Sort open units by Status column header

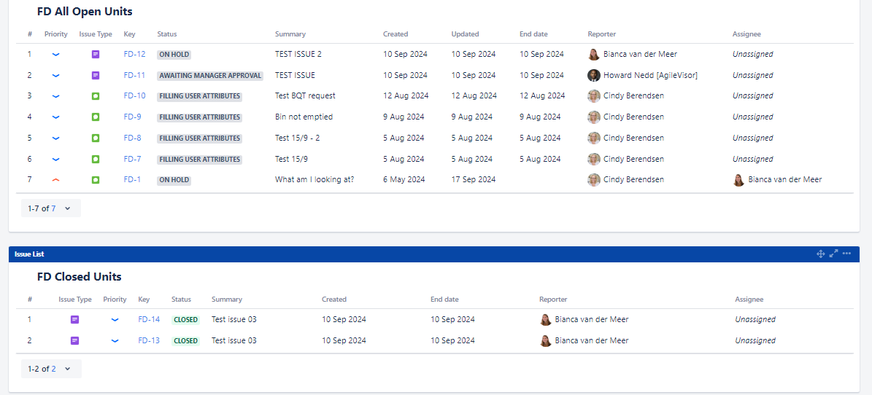click(167, 34)
